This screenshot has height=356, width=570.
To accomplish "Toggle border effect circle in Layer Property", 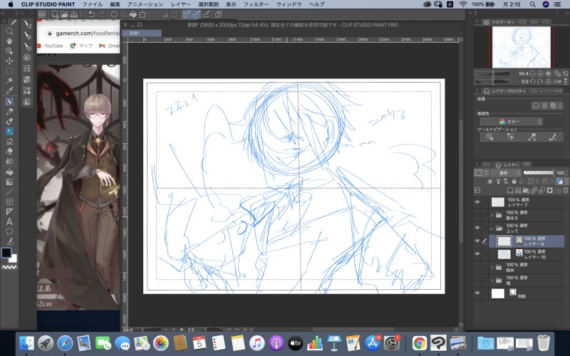I will 536,105.
